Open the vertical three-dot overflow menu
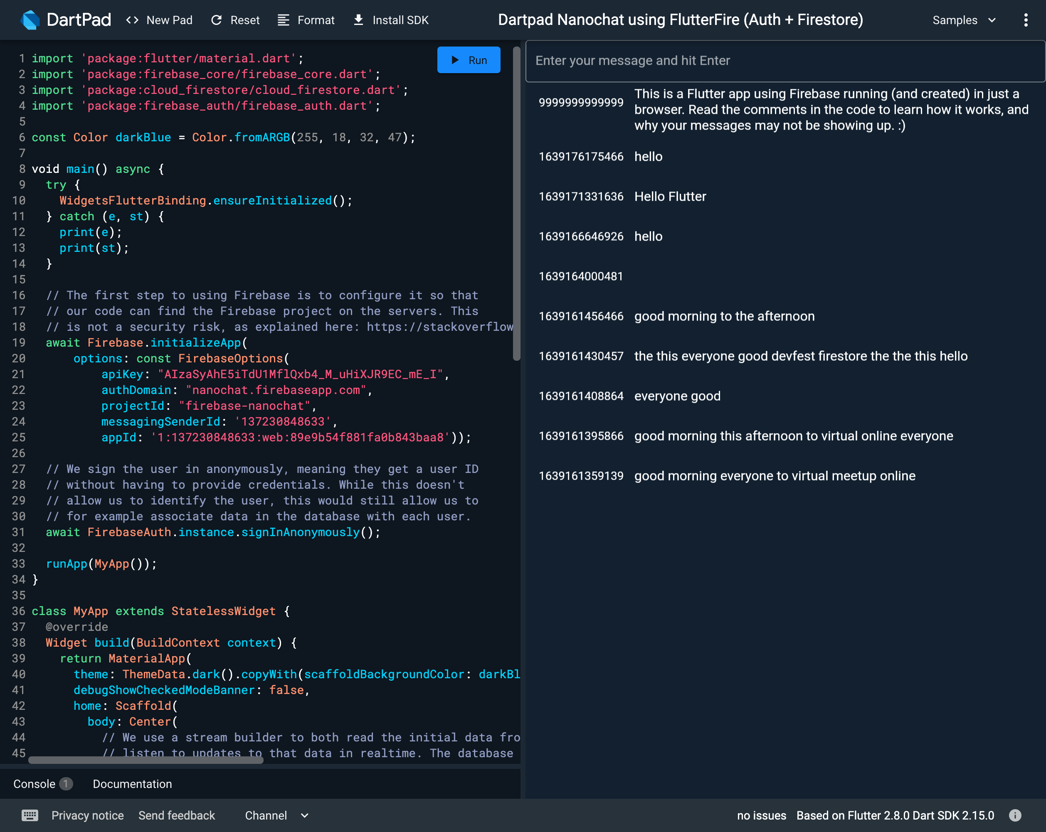 tap(1025, 20)
